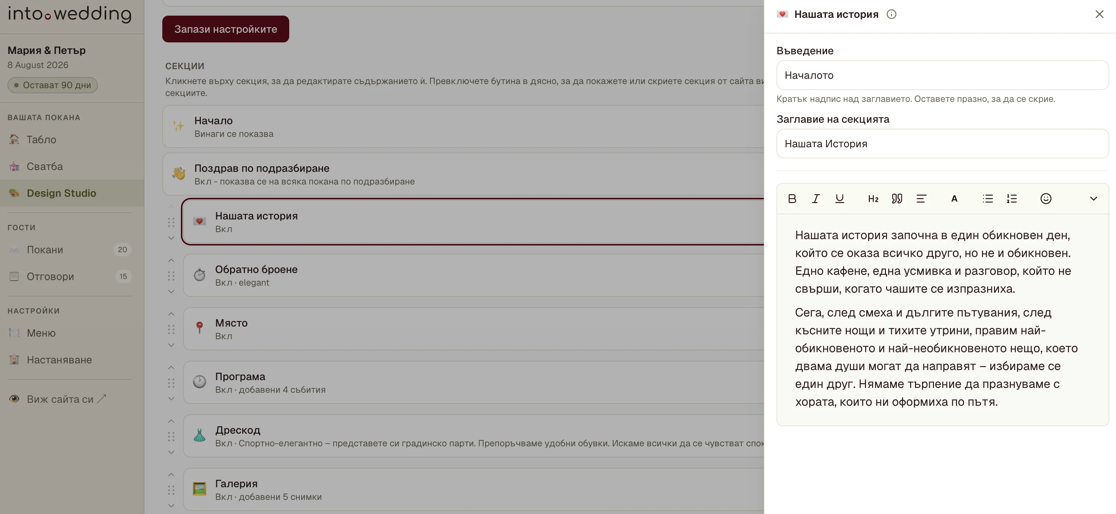Grab the Място drag handle
This screenshot has width=1116, height=514.
coord(171,330)
